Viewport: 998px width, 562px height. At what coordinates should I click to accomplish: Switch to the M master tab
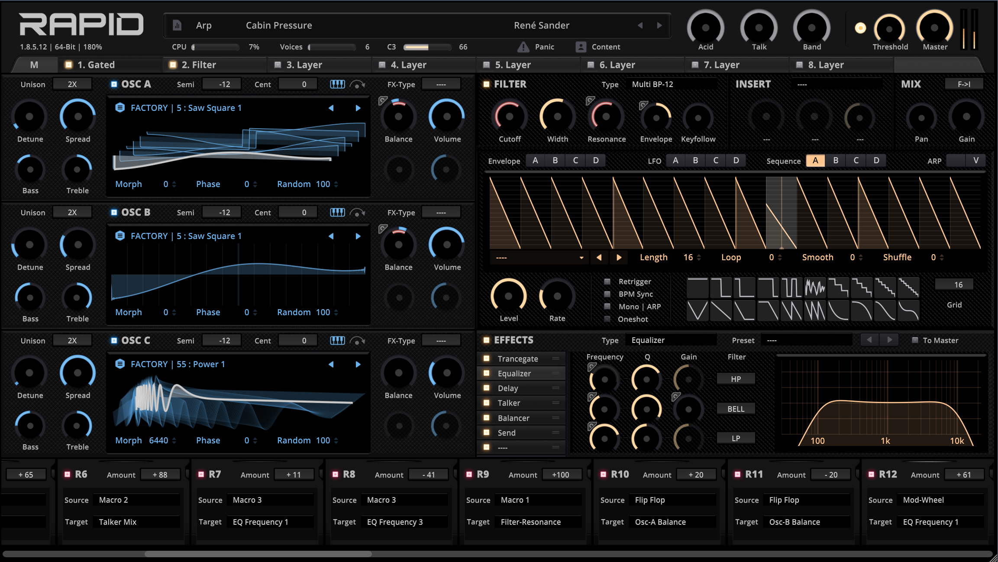35,65
